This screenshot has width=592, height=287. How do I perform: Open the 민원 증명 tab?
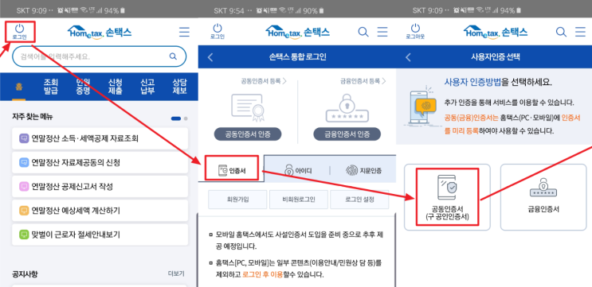pyautogui.click(x=83, y=87)
